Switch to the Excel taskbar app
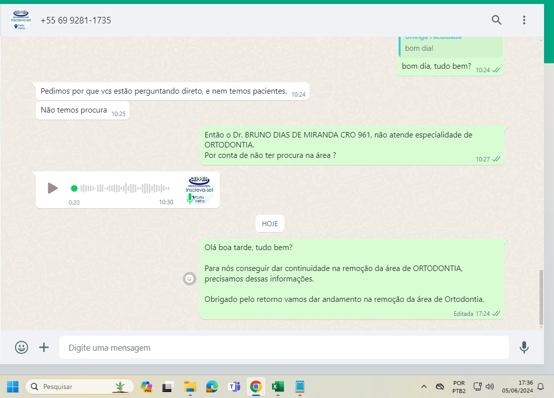 click(x=277, y=387)
